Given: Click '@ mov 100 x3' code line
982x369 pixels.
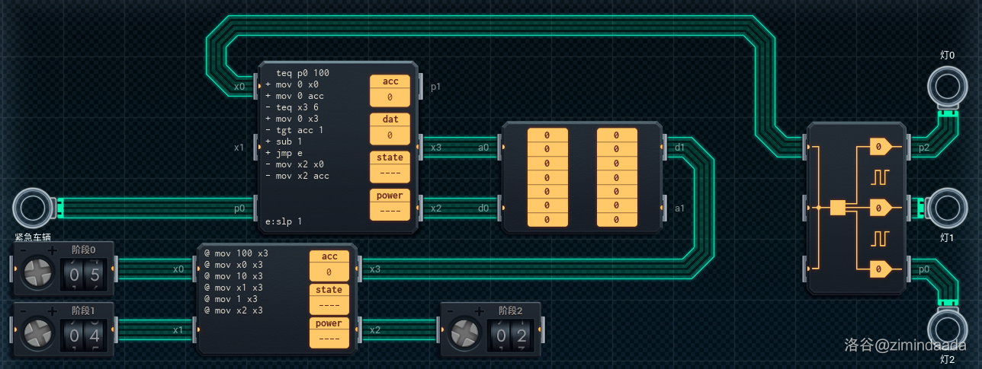Looking at the screenshot, I should pyautogui.click(x=236, y=253).
